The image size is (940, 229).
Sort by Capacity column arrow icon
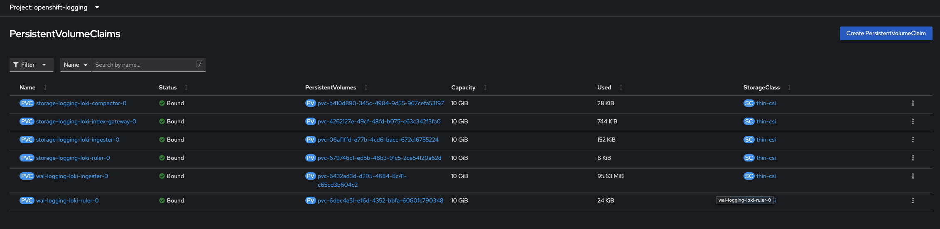tap(485, 87)
